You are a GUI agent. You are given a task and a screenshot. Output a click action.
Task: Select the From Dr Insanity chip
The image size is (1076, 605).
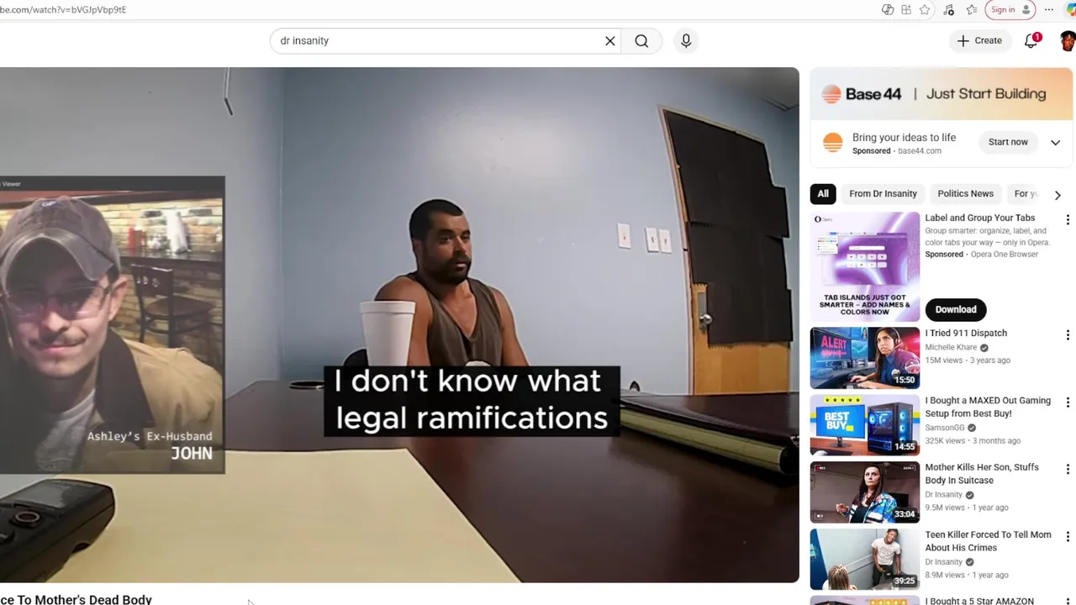pyautogui.click(x=883, y=194)
